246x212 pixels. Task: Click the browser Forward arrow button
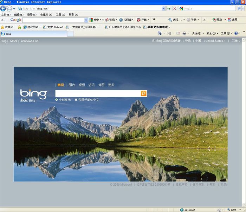pos(9,8)
